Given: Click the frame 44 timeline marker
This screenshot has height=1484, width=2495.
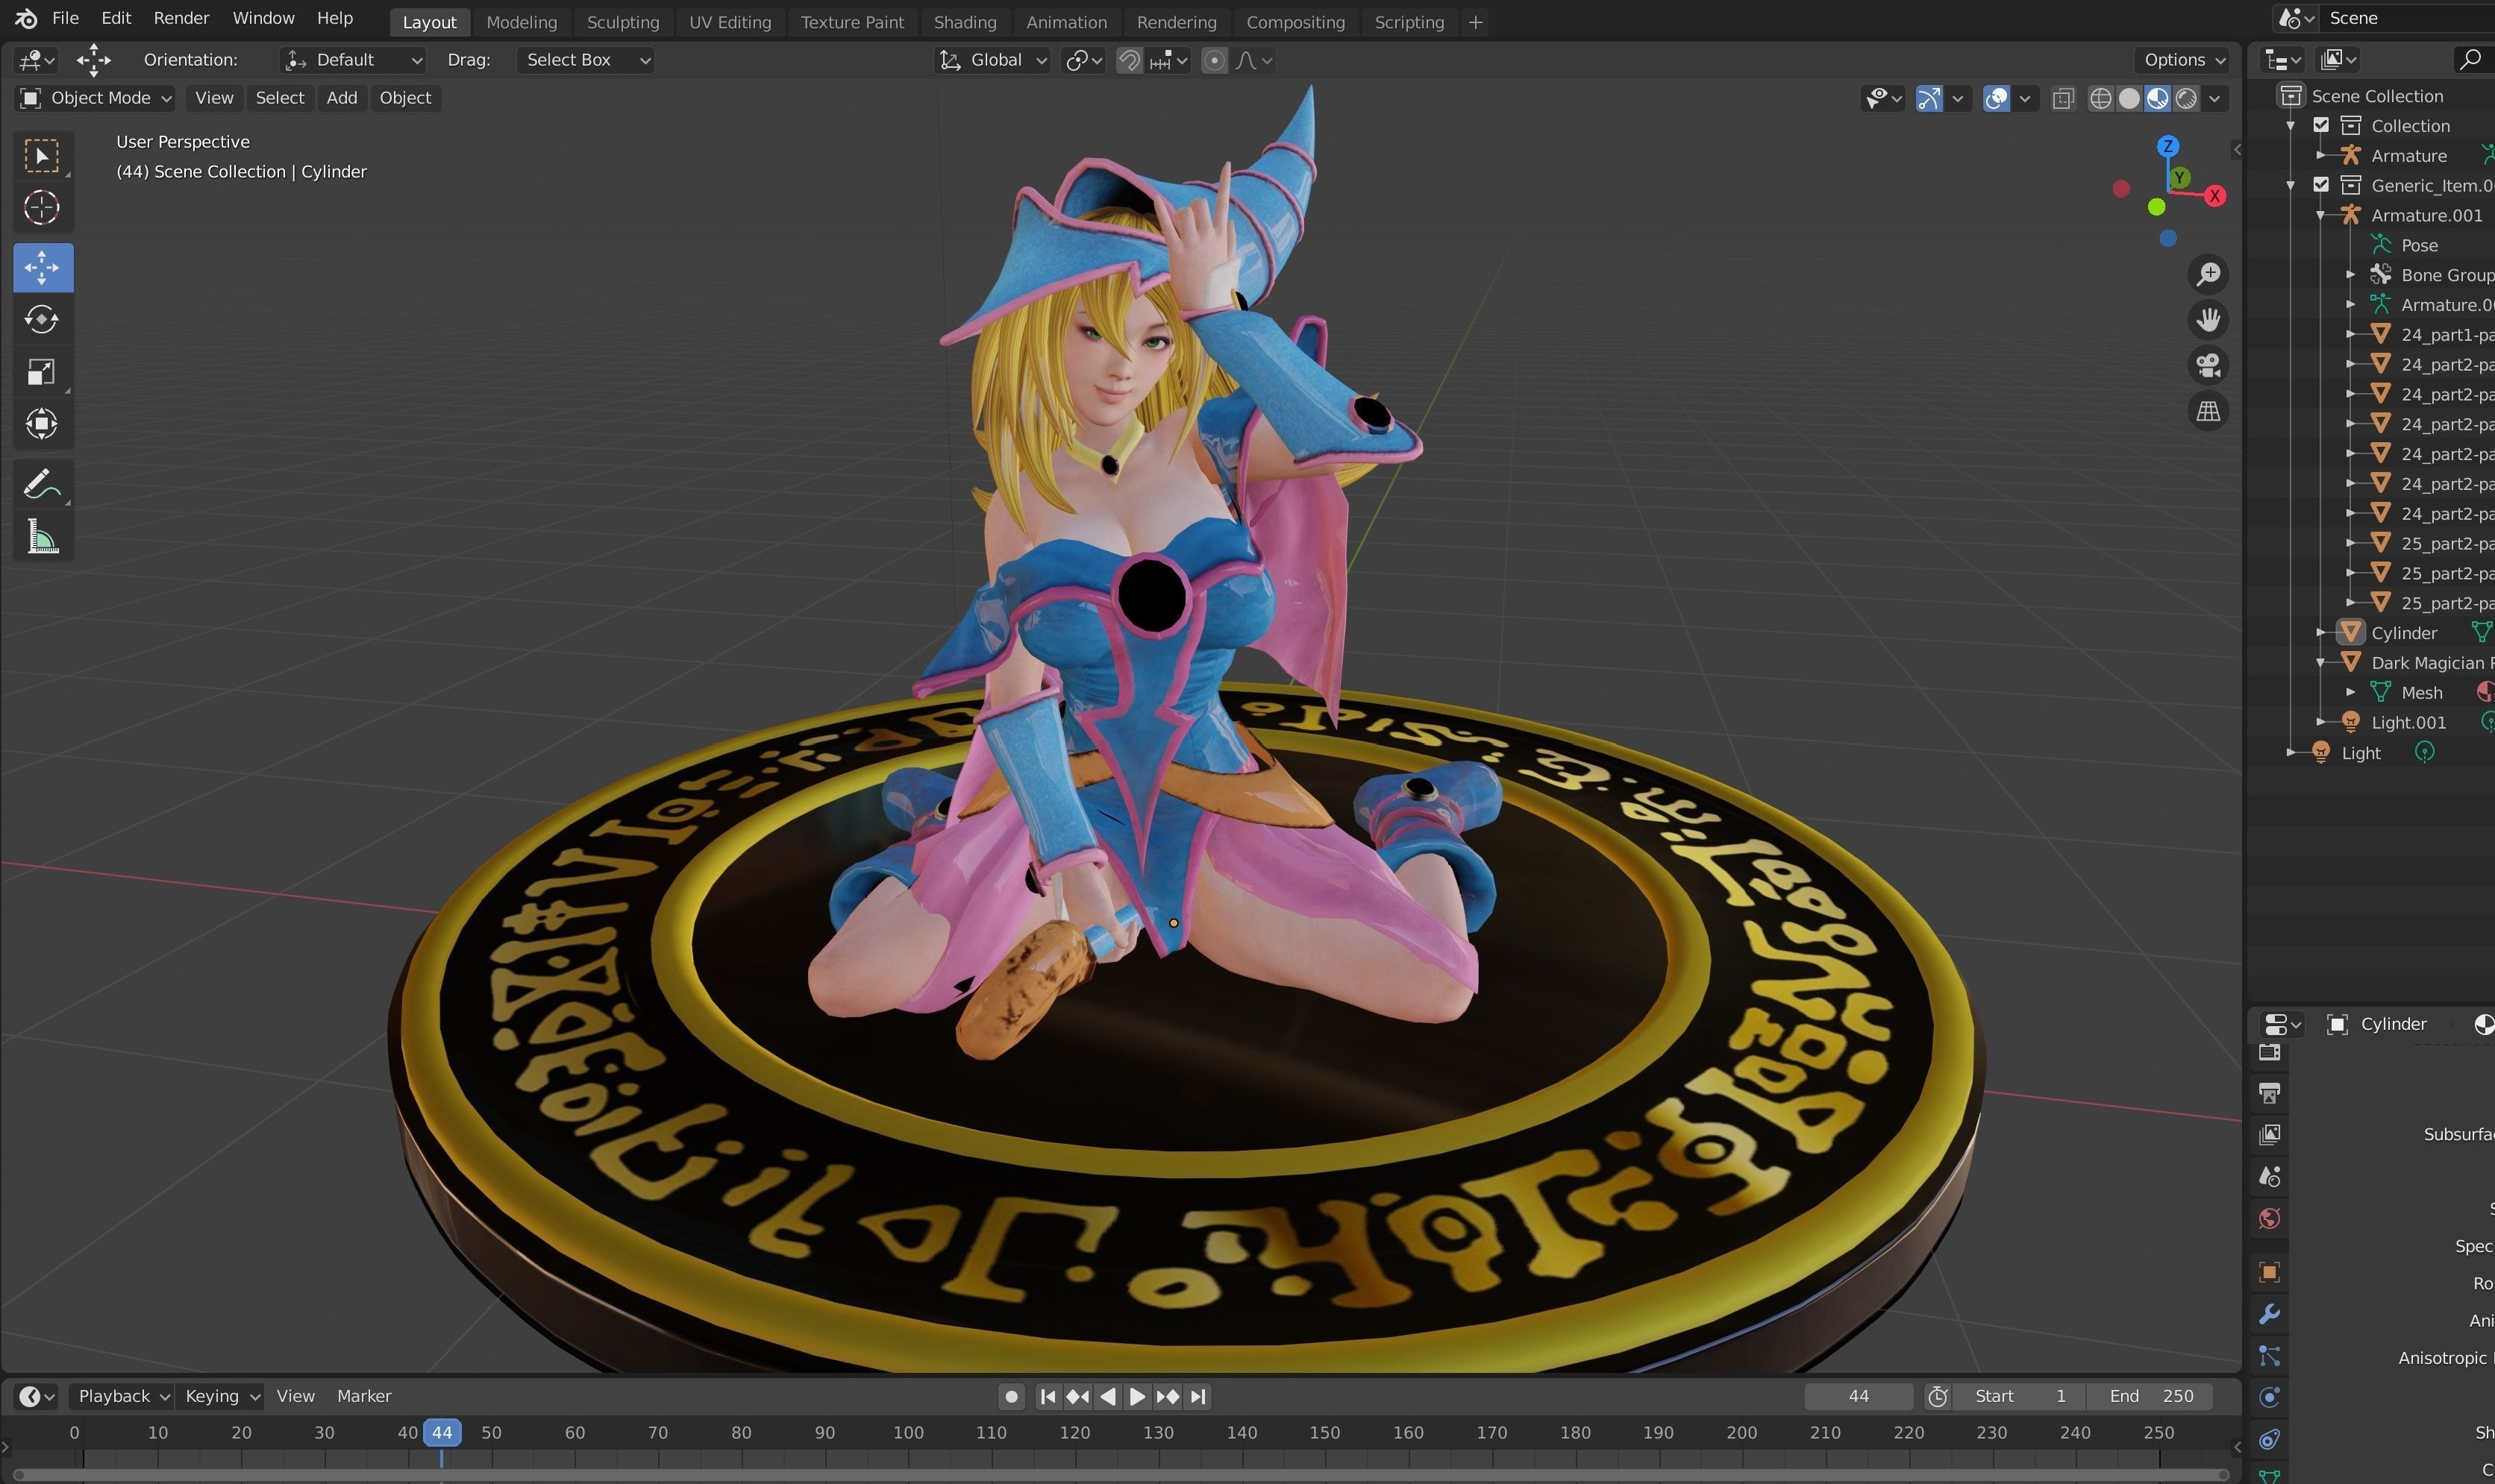Looking at the screenshot, I should tap(441, 1433).
